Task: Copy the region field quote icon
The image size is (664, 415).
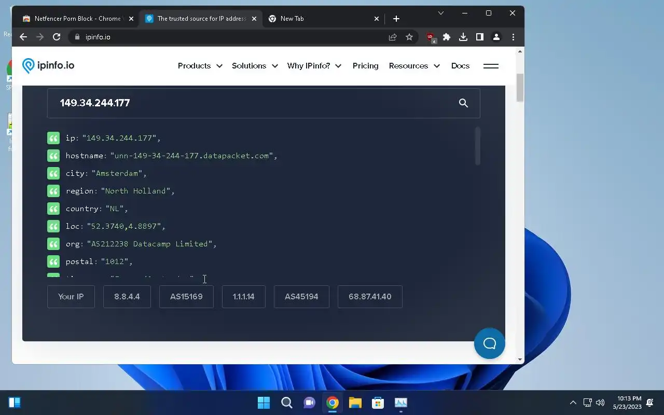Action: (53, 191)
